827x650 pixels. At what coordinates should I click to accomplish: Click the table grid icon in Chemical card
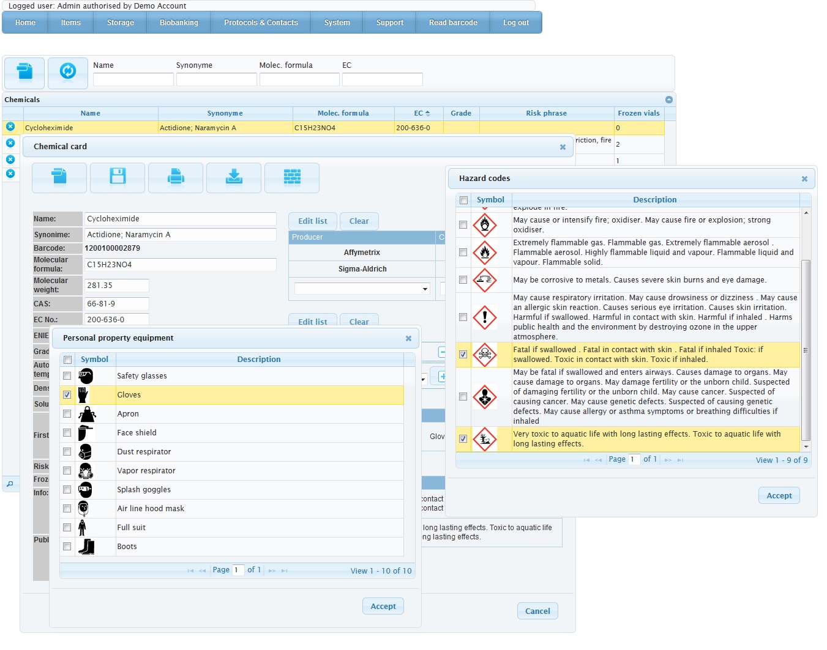point(292,177)
